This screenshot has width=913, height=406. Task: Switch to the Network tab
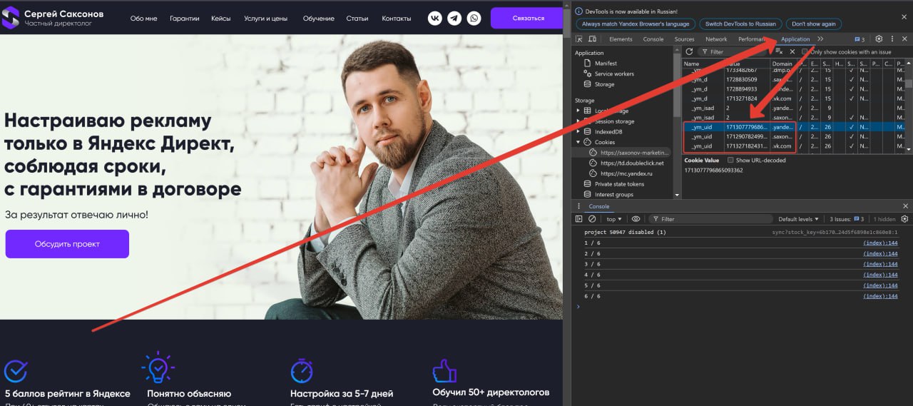[x=716, y=39]
